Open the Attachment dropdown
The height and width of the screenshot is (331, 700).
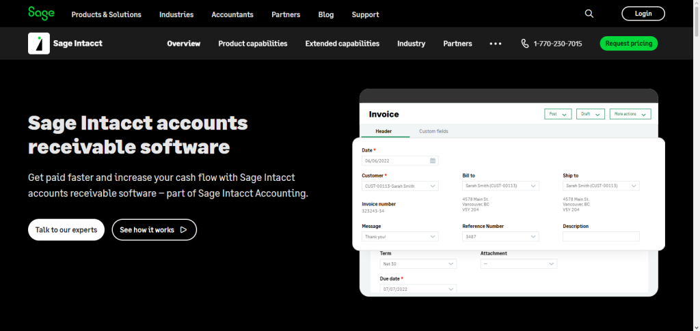pos(519,263)
